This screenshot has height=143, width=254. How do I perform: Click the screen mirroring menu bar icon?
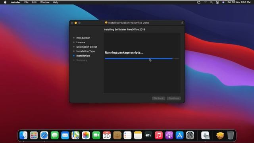click(198, 2)
